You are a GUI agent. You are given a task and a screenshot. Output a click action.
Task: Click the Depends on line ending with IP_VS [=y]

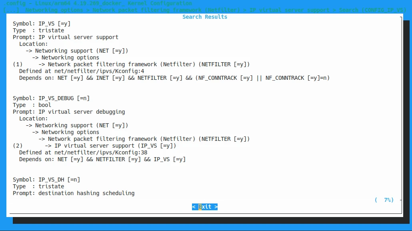coord(102,159)
